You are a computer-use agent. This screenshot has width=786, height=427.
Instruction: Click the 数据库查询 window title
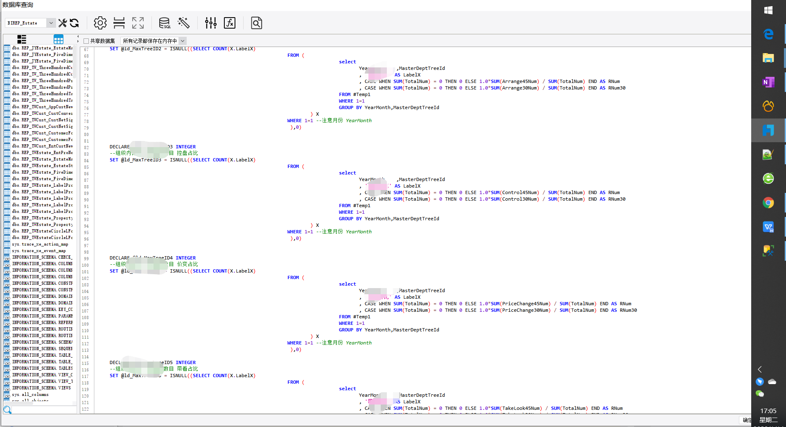(x=18, y=5)
